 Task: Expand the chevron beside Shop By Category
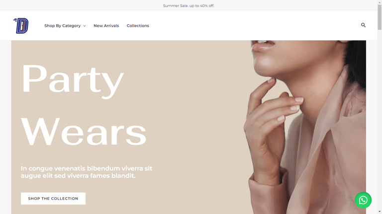pyautogui.click(x=85, y=26)
